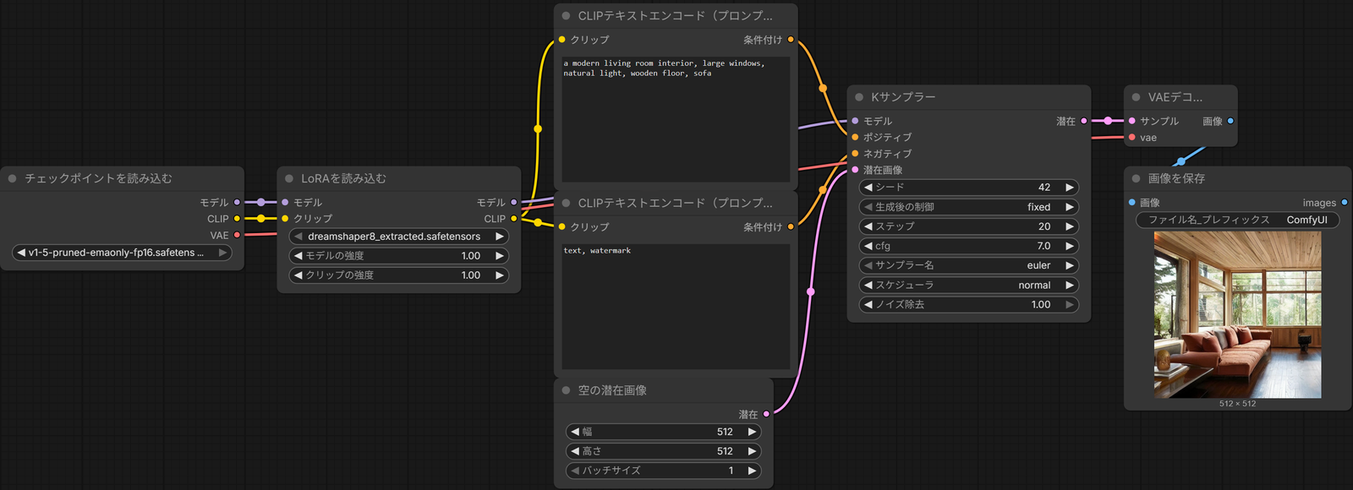The height and width of the screenshot is (490, 1353).
Task: Click the 潜在 output socket on 空の潜在画像 node
Action: coord(766,414)
